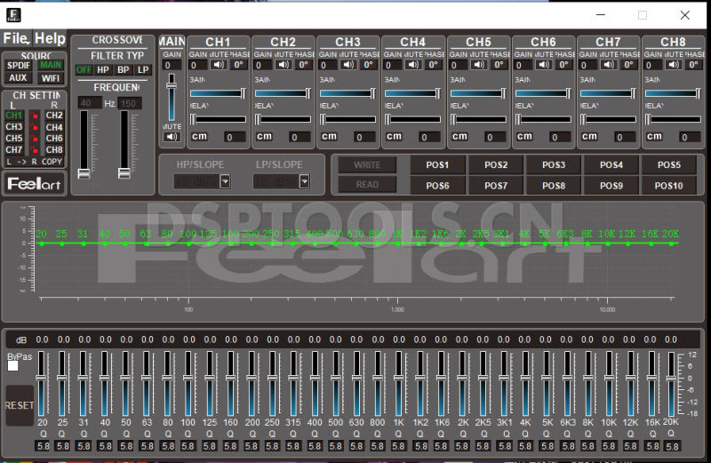711x463 pixels.
Task: Select channel CH1 in CH settings
Action: pyautogui.click(x=14, y=116)
